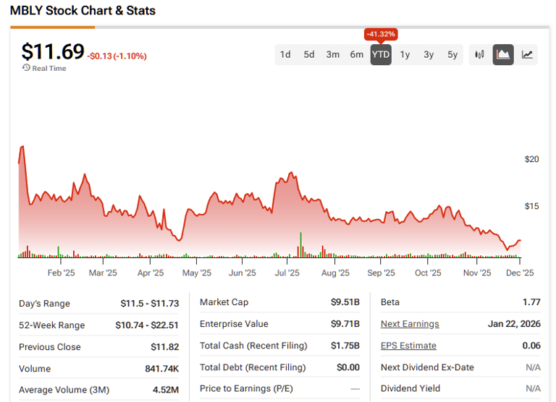
Task: Click the tall green volume bar in July
Action: [300, 246]
